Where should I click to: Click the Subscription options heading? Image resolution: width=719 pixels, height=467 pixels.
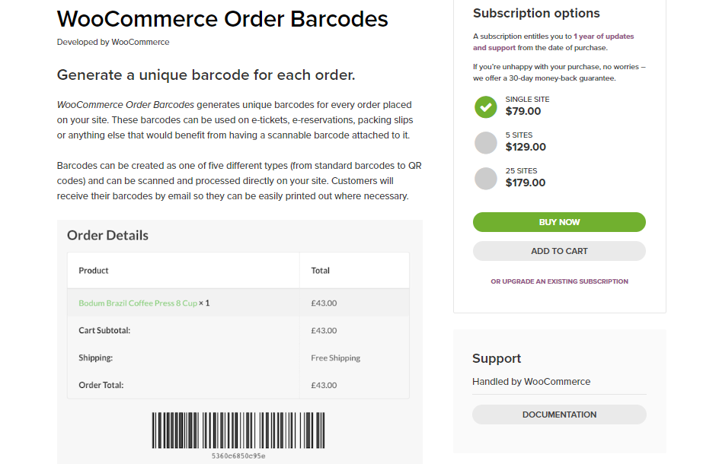coord(536,13)
